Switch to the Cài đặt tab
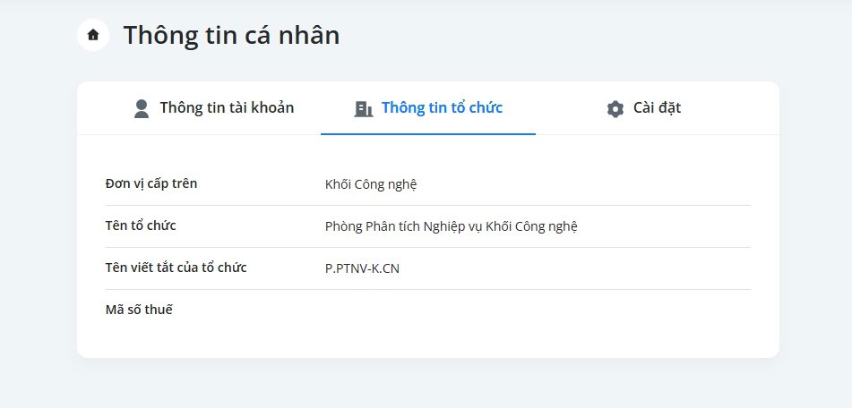Image resolution: width=852 pixels, height=408 pixels. point(643,108)
